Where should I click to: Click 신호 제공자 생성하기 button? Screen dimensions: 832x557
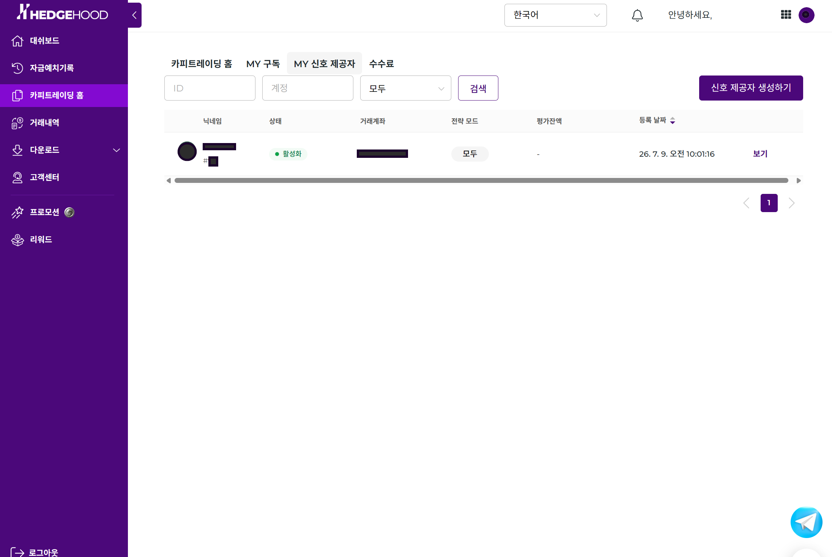(x=751, y=88)
